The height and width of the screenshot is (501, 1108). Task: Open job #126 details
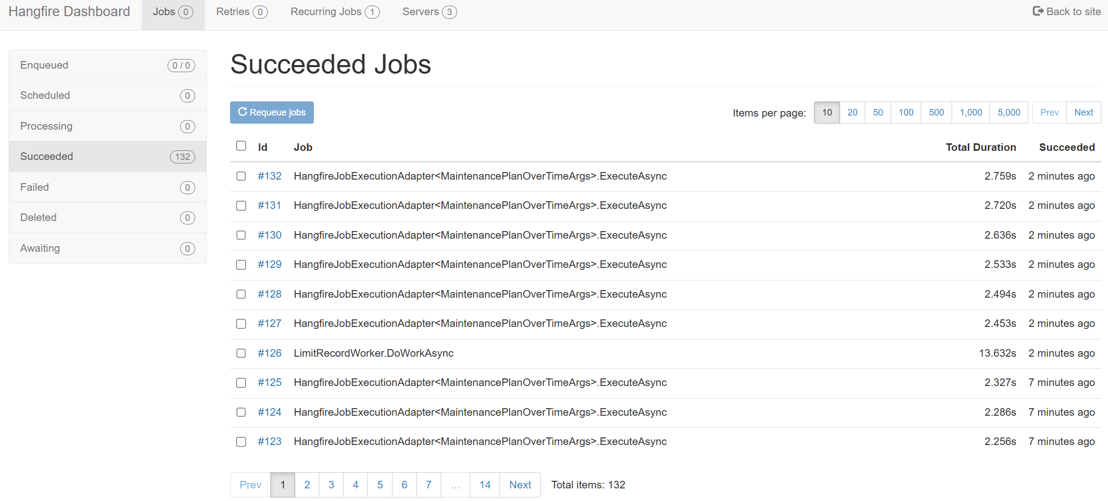coord(269,353)
